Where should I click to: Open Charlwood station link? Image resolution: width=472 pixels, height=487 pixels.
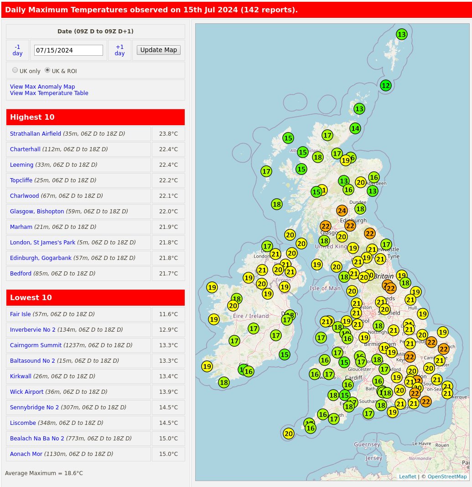[x=25, y=196]
